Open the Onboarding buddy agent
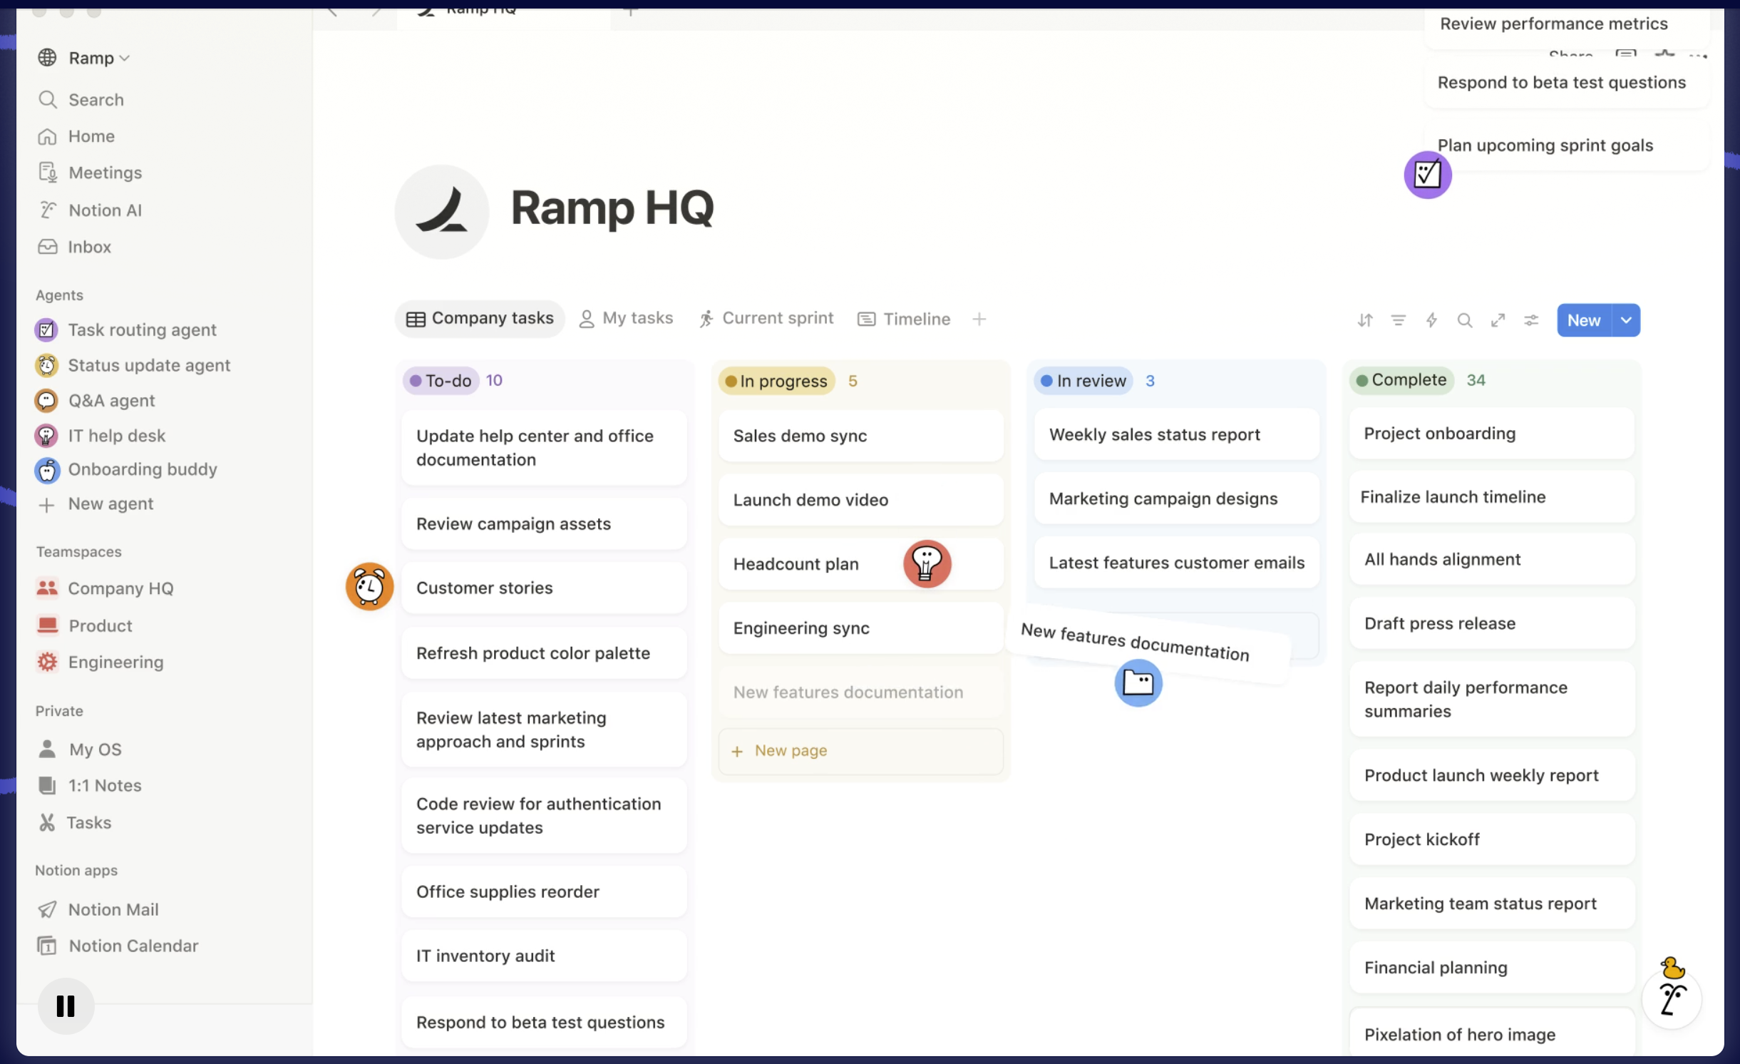This screenshot has width=1740, height=1064. (143, 469)
